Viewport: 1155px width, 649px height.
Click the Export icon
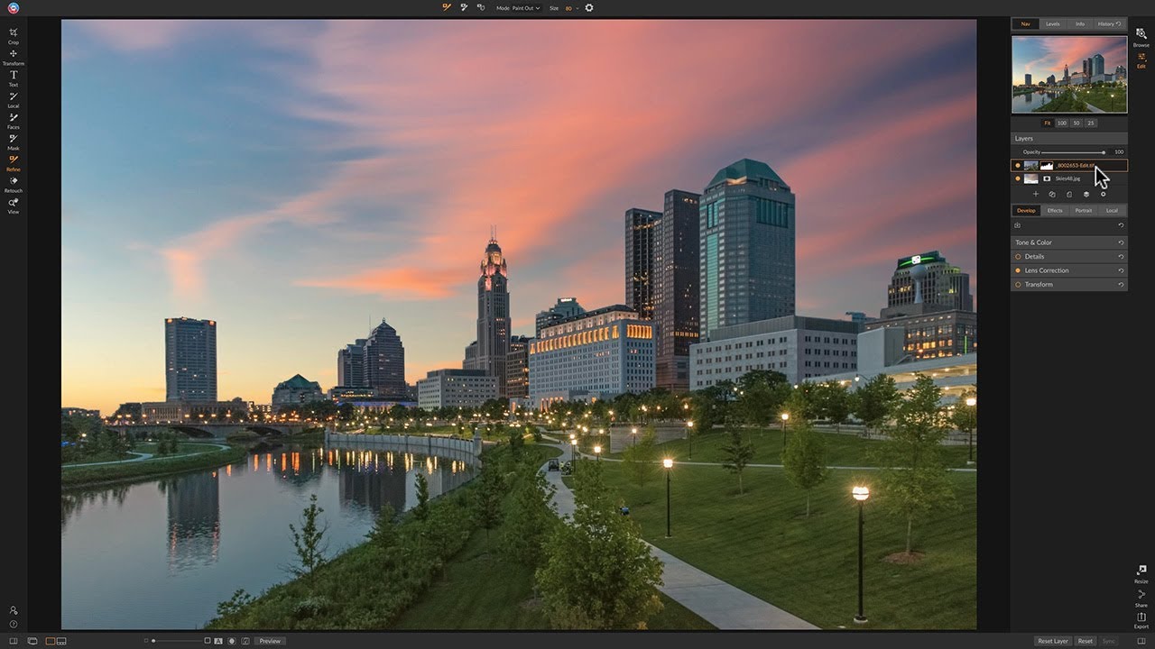[x=1141, y=619]
